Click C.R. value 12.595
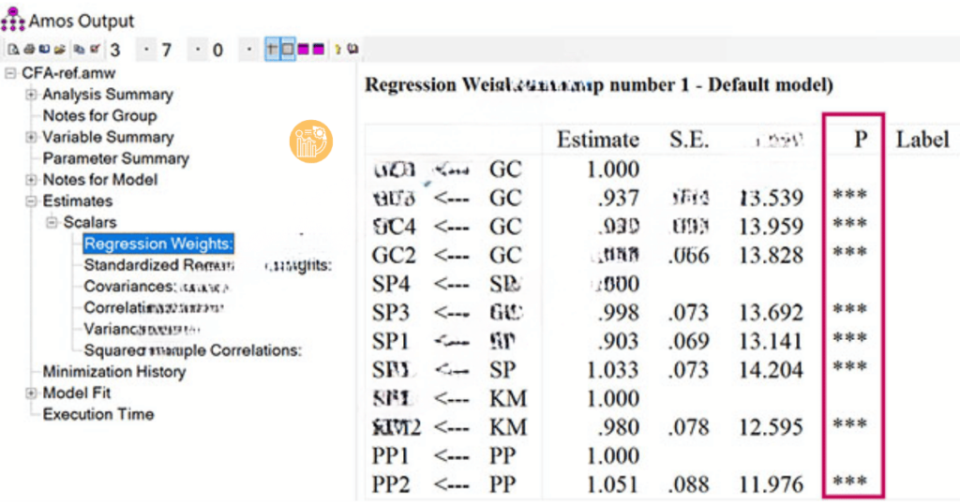Screen dimensions: 960x504 pos(771,427)
